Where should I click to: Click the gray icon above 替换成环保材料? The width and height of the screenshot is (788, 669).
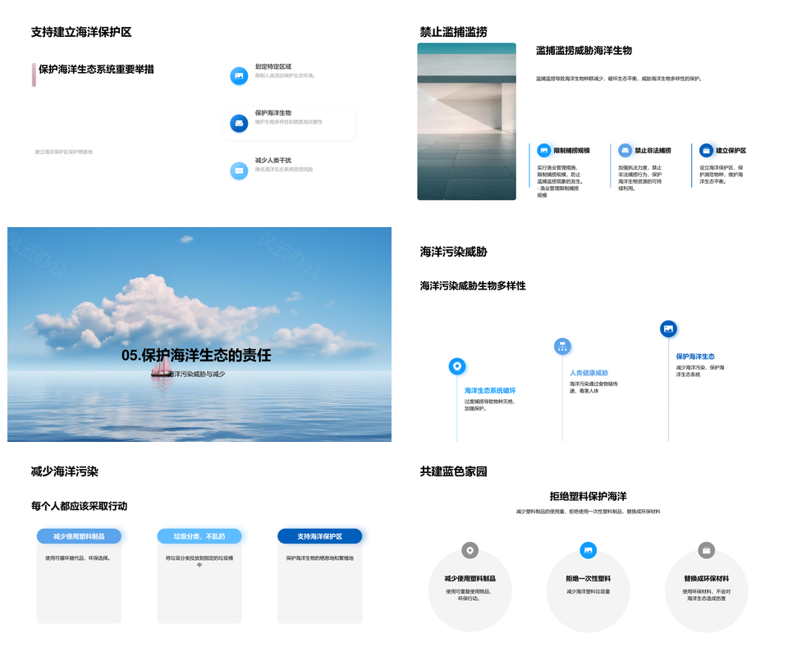(x=706, y=550)
